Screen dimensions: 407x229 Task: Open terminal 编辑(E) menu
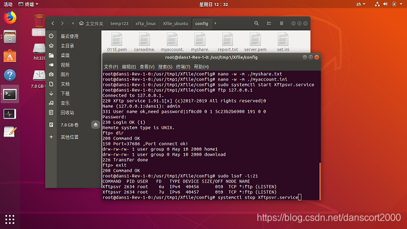[129, 67]
